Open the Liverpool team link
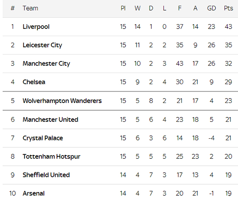 (x=36, y=27)
